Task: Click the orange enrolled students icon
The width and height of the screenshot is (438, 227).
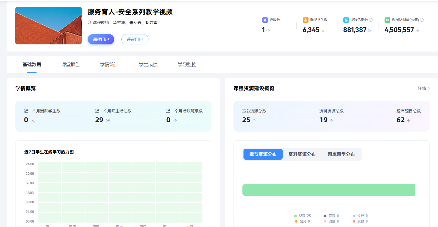Action: [x=305, y=20]
